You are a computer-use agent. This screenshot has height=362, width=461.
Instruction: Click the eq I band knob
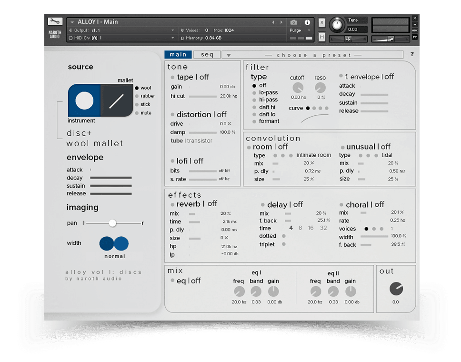(256, 292)
